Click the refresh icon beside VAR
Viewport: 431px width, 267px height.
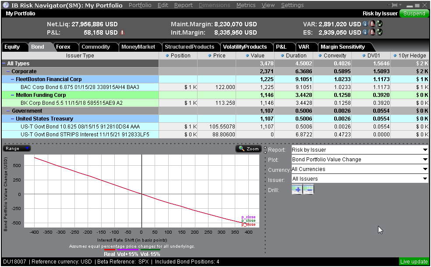379,24
